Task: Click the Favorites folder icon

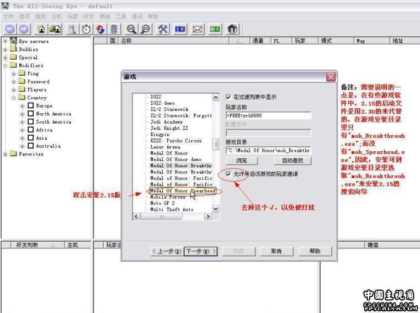Action: (13, 153)
